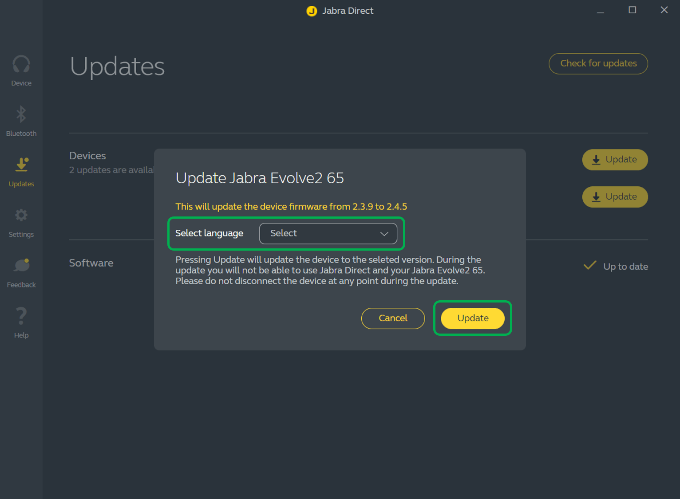
Task: Maximize the Jabra Direct window
Action: pyautogui.click(x=632, y=10)
